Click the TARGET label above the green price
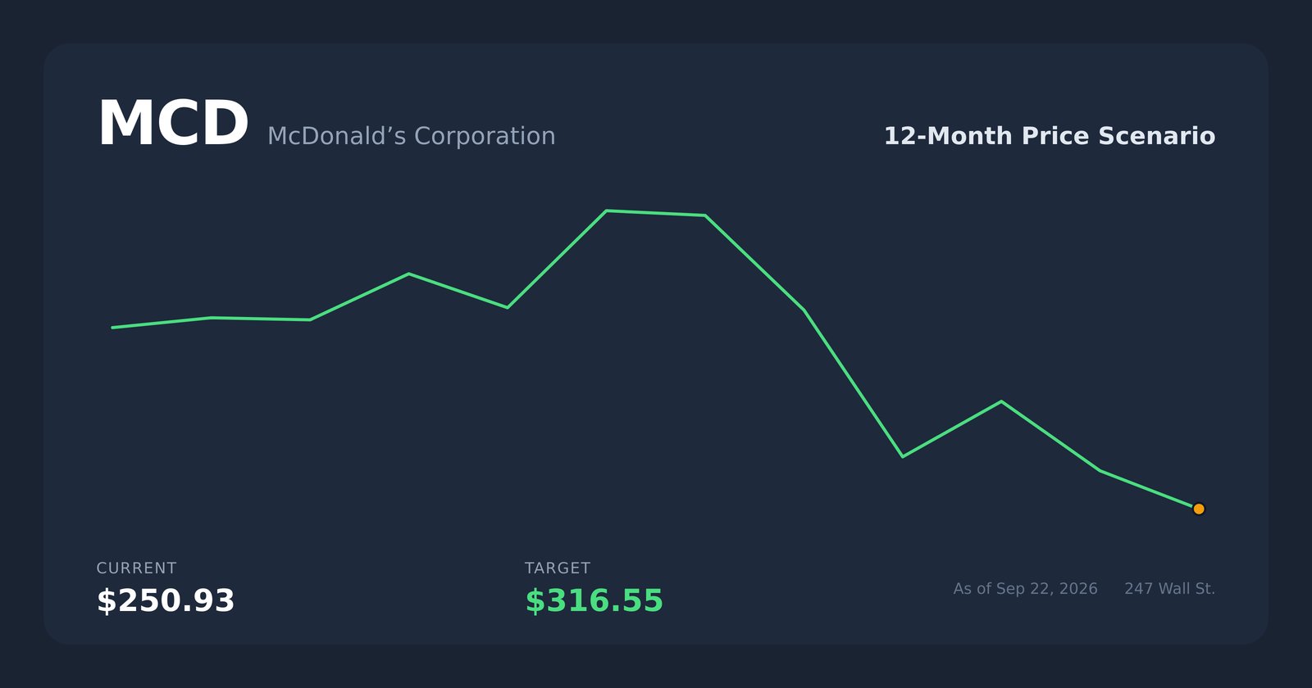 (x=558, y=568)
